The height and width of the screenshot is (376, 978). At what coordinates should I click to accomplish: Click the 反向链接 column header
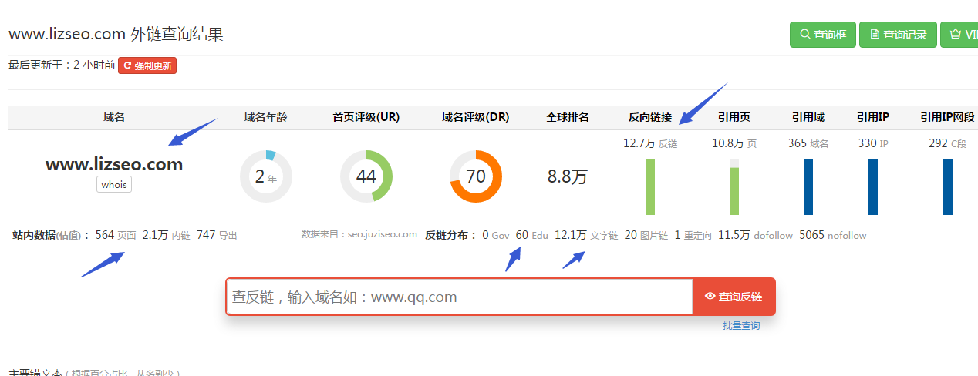[x=650, y=117]
